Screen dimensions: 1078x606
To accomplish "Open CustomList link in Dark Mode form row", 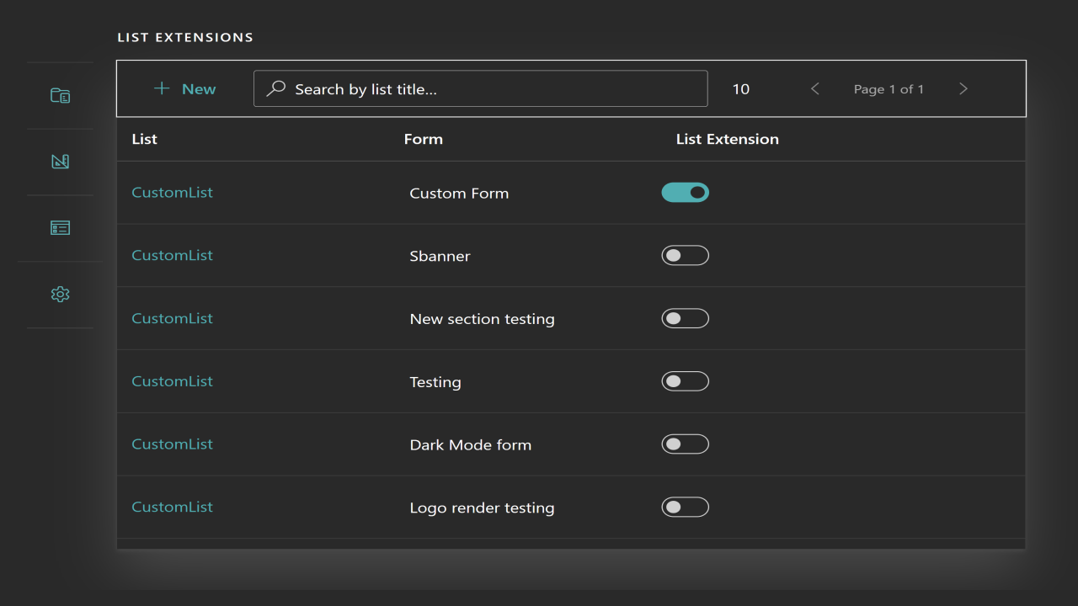I will point(173,444).
